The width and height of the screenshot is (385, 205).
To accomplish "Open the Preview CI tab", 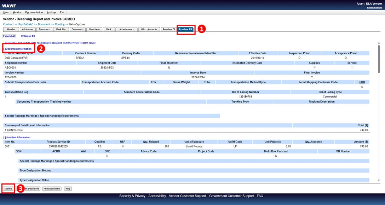I will tap(169, 29).
